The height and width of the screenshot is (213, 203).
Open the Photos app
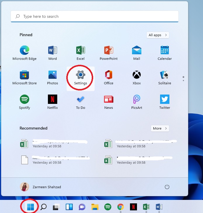[53, 77]
